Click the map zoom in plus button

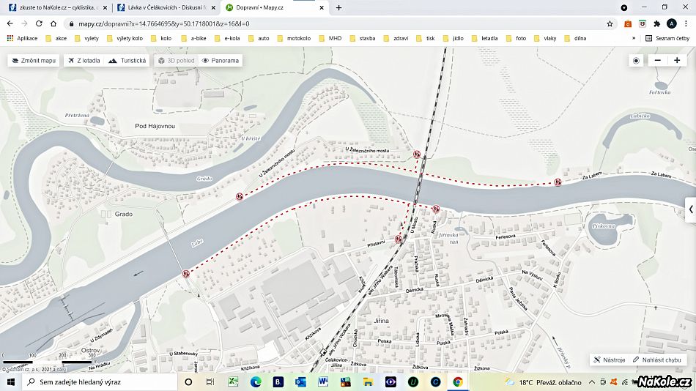pos(676,61)
